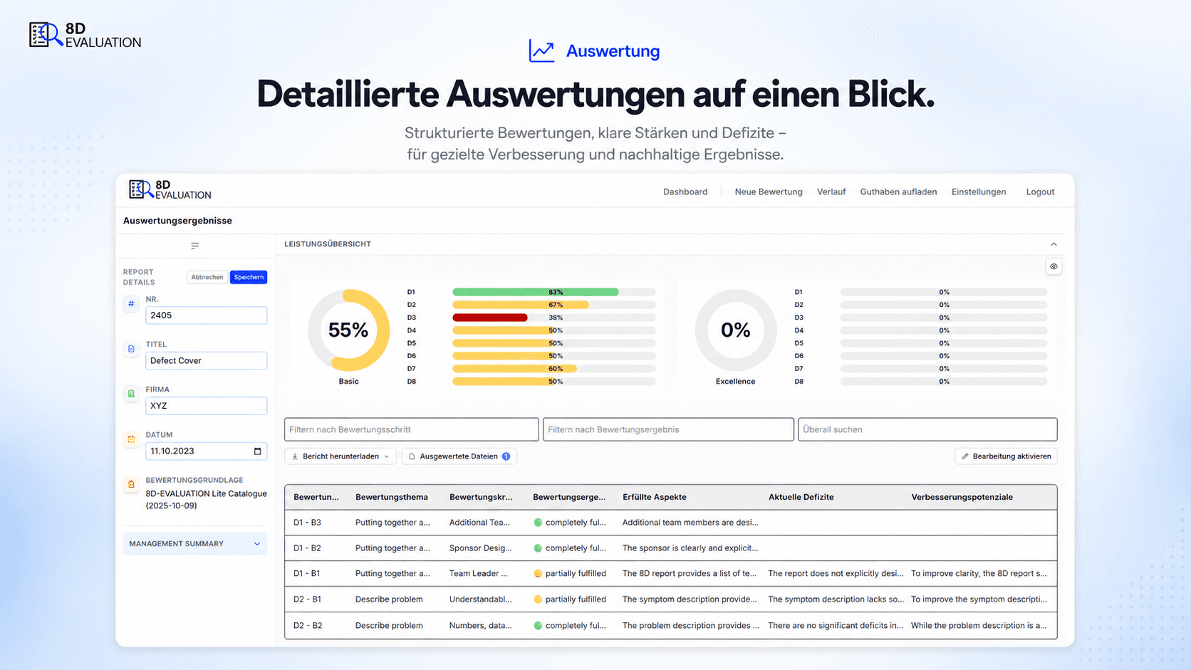Click the Auswertung chart icon

[541, 51]
